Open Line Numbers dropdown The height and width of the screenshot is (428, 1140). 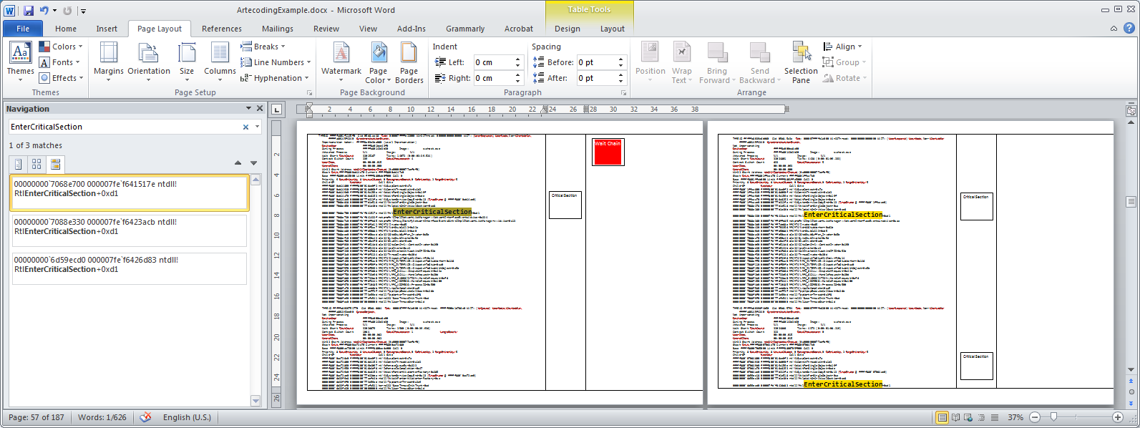pos(276,62)
